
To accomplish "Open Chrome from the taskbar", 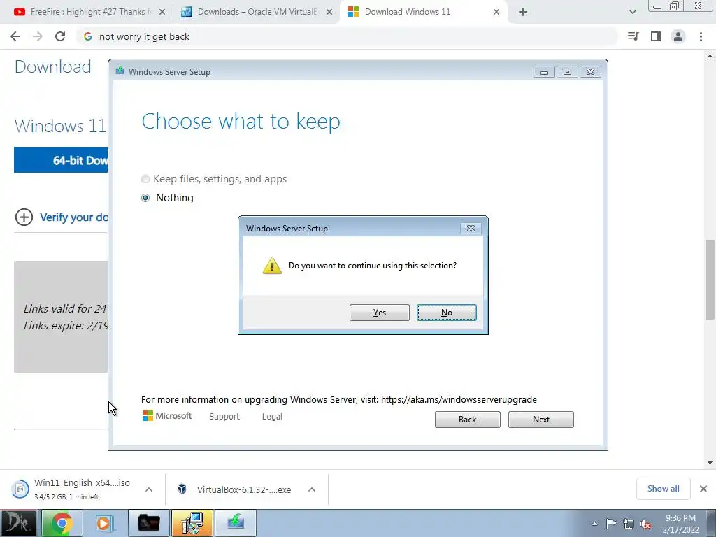I will [x=62, y=523].
